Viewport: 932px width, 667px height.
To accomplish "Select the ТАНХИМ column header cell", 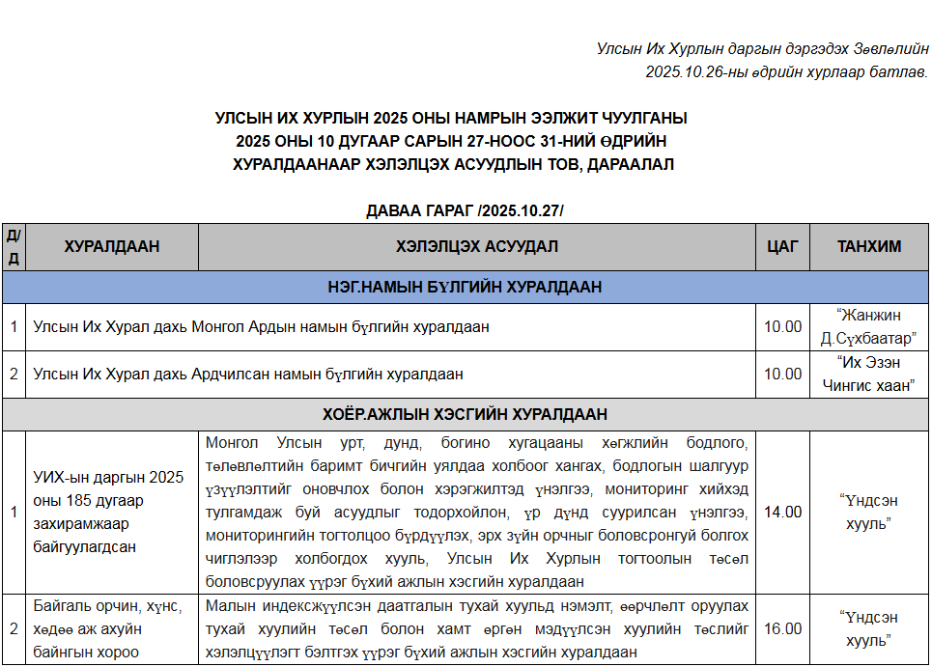I will point(869,247).
